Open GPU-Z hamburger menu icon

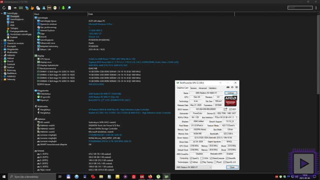236,88
